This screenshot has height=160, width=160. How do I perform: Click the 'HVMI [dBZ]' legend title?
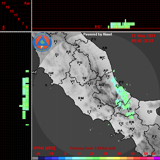coord(44,148)
